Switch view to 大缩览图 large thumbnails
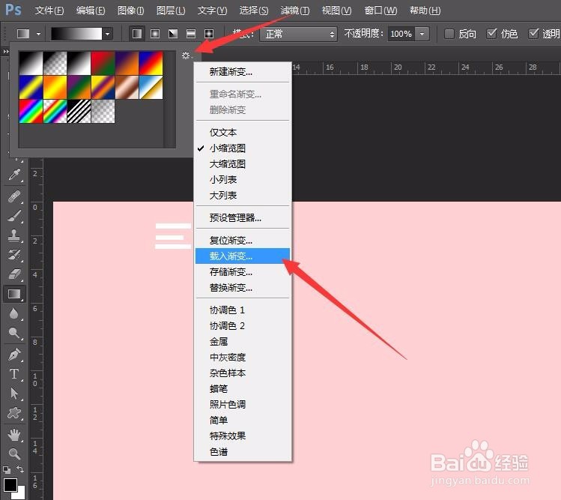This screenshot has height=500, width=561. [243, 164]
